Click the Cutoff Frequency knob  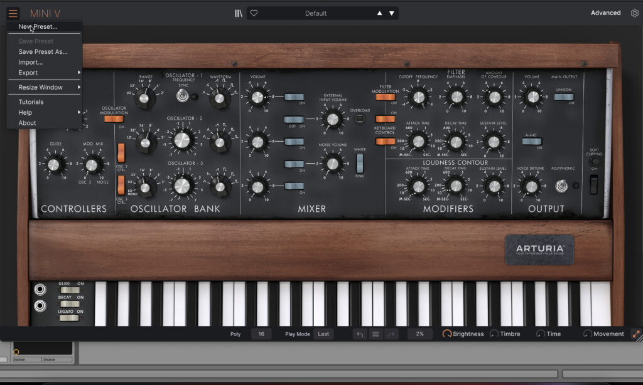[x=419, y=97]
